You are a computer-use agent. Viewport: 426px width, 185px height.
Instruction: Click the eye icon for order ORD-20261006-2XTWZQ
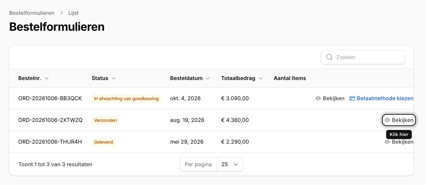(x=387, y=120)
